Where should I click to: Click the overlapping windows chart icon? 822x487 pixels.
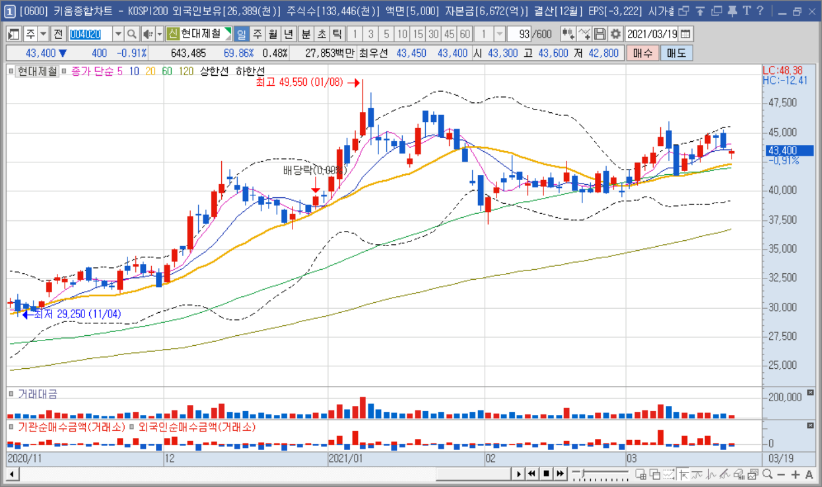(x=655, y=474)
